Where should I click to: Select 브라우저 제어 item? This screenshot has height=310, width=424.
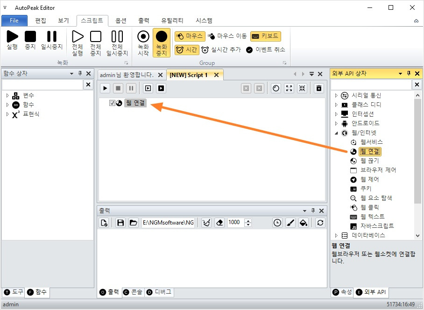pyautogui.click(x=378, y=170)
